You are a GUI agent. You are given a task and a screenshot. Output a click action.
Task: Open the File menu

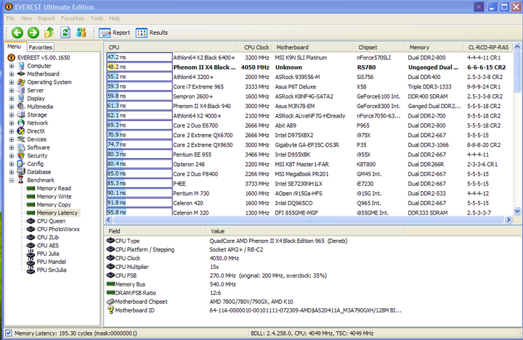click(10, 18)
